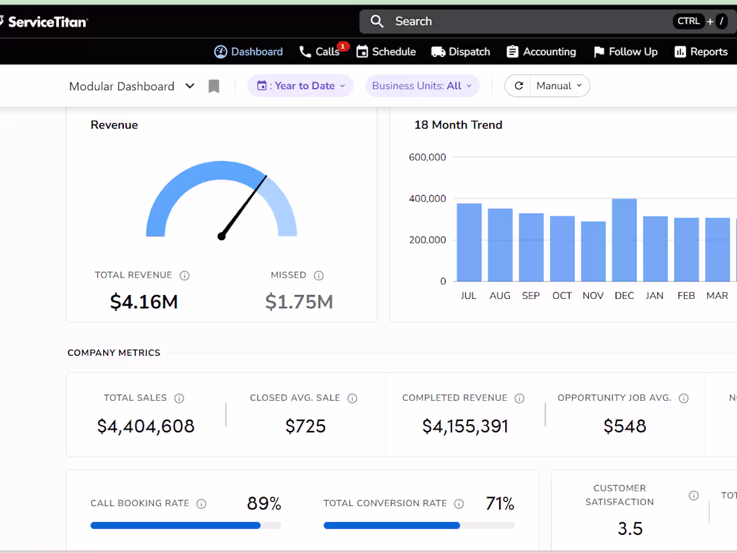Click the Accounting clipboard icon

click(513, 52)
